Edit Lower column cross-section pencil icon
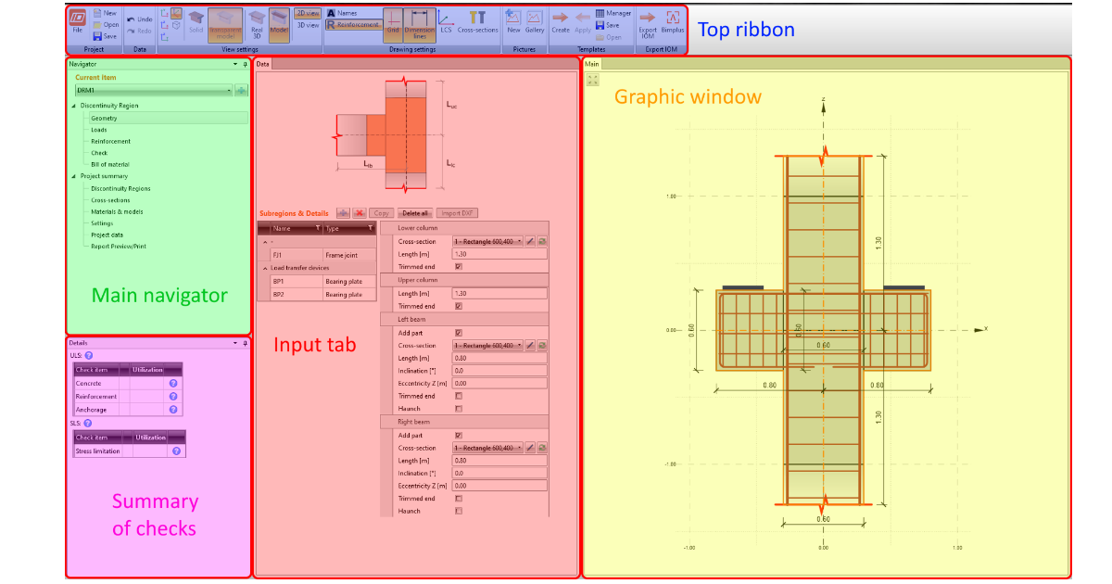The width and height of the screenshot is (1112, 584). [x=530, y=241]
